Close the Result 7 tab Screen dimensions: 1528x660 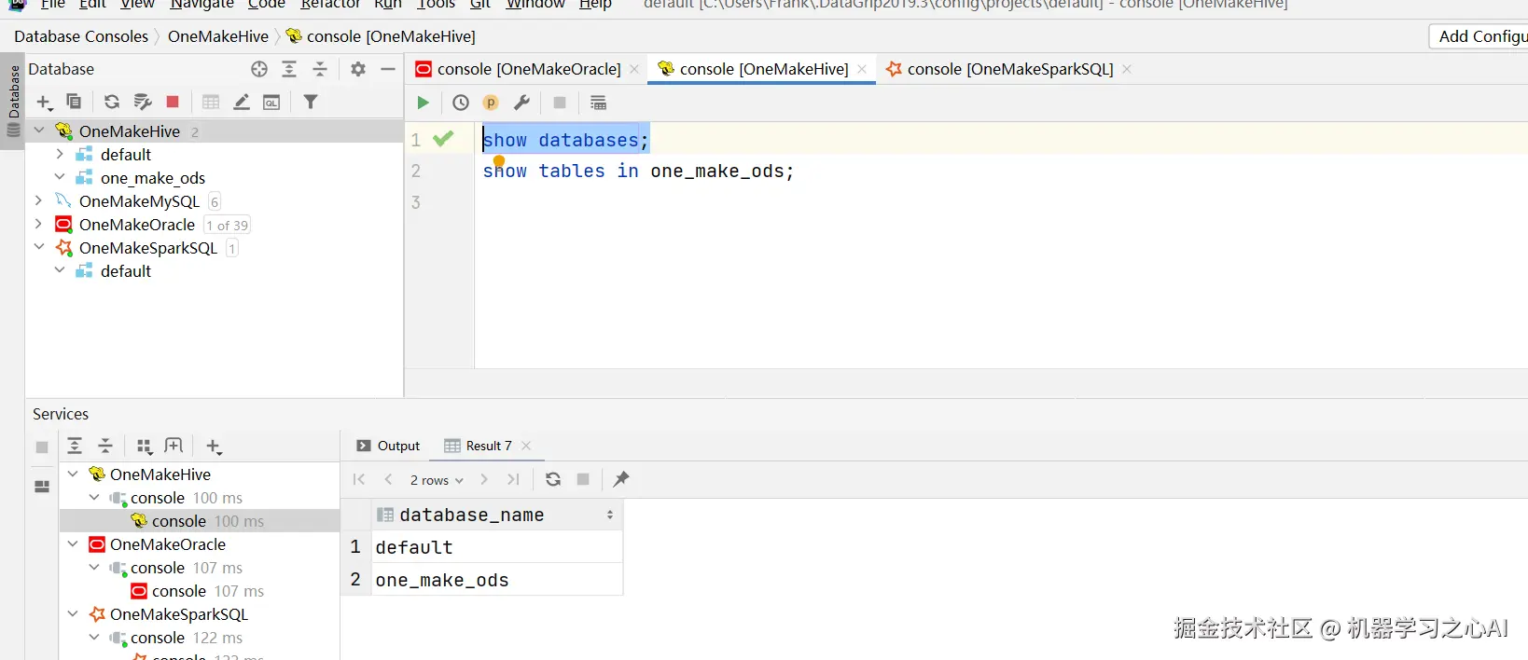pyautogui.click(x=526, y=446)
